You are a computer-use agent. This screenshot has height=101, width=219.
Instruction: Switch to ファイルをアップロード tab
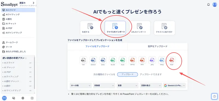tap(97, 46)
